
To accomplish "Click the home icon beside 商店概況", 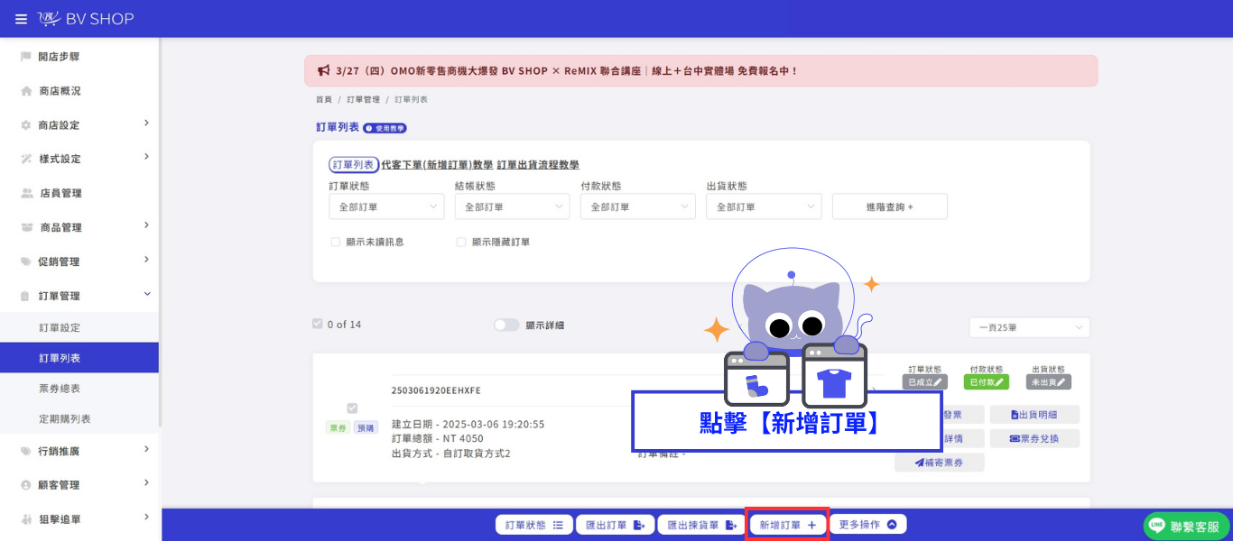I will [26, 91].
